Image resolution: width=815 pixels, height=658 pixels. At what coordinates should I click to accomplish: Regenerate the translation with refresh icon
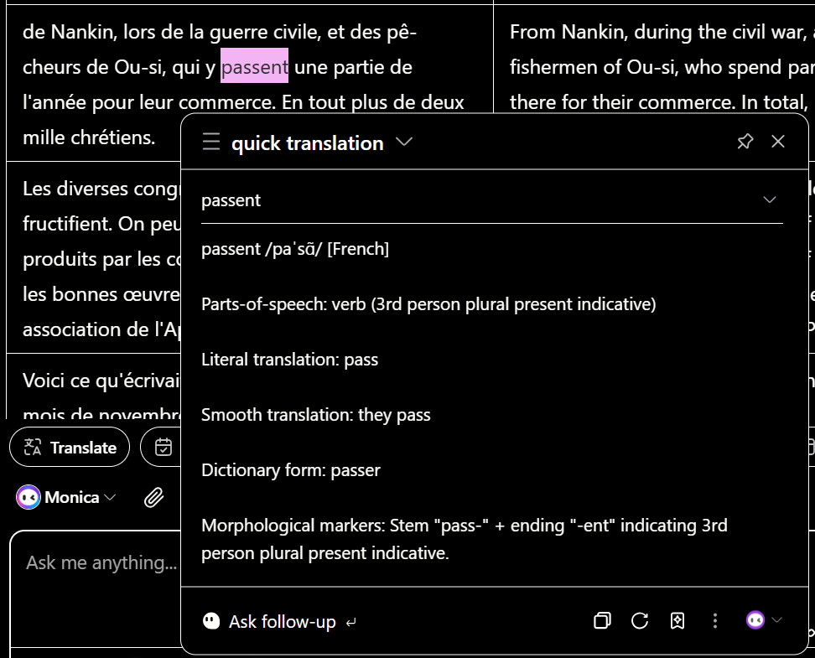[x=640, y=621]
